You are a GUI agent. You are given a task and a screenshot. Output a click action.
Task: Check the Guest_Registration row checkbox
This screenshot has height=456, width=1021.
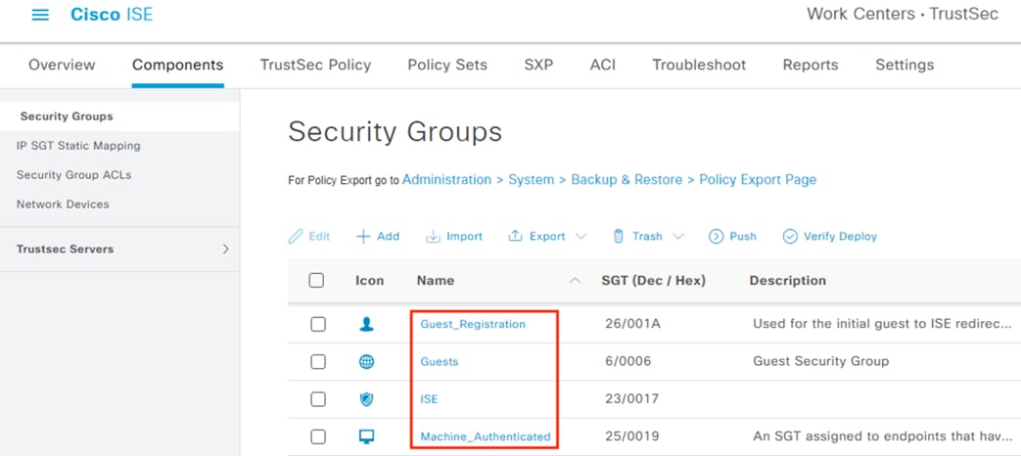(x=318, y=324)
